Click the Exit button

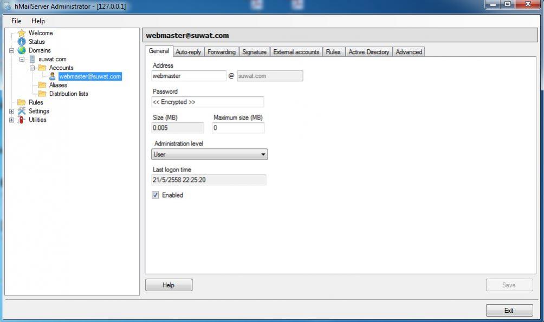click(509, 310)
